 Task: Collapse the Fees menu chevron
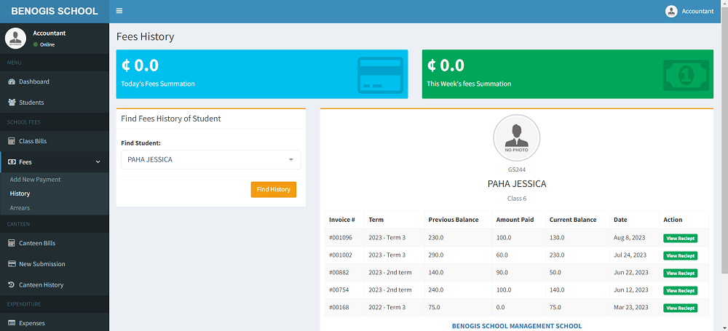98,162
